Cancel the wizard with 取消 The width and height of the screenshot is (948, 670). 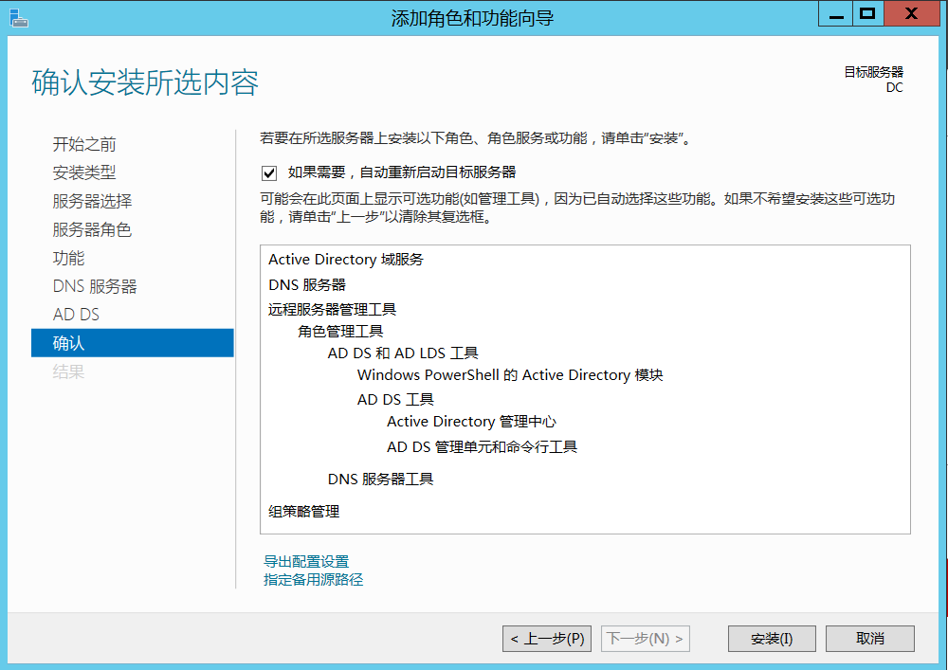(x=869, y=639)
